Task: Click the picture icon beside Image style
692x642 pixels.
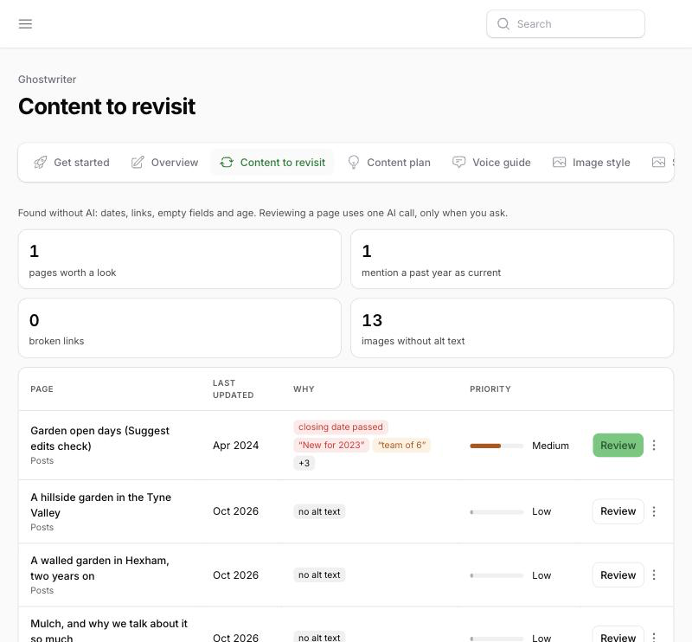Action: (559, 163)
